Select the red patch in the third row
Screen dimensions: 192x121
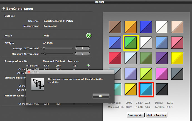(115, 58)
